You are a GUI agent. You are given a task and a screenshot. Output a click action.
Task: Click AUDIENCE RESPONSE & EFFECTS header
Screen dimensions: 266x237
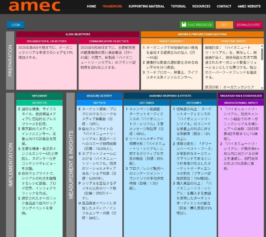(x=170, y=96)
